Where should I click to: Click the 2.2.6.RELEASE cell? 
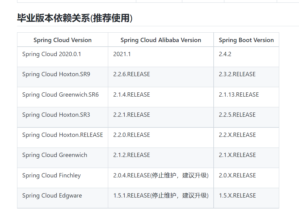pyautogui.click(x=132, y=74)
